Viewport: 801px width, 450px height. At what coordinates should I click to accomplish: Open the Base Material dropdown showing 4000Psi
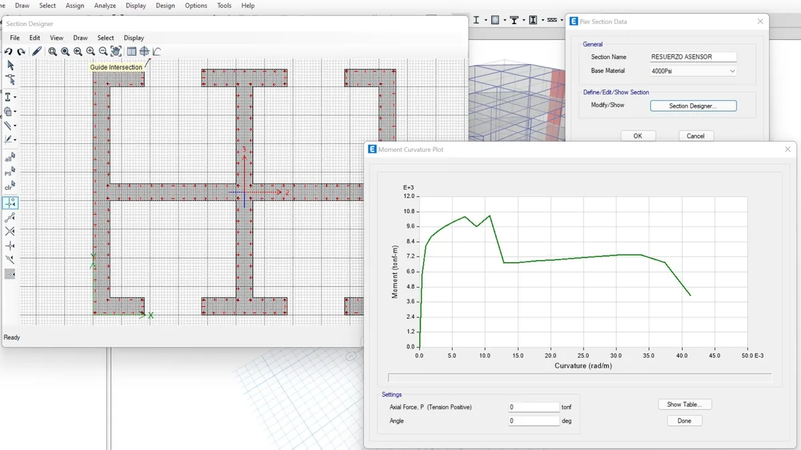694,71
